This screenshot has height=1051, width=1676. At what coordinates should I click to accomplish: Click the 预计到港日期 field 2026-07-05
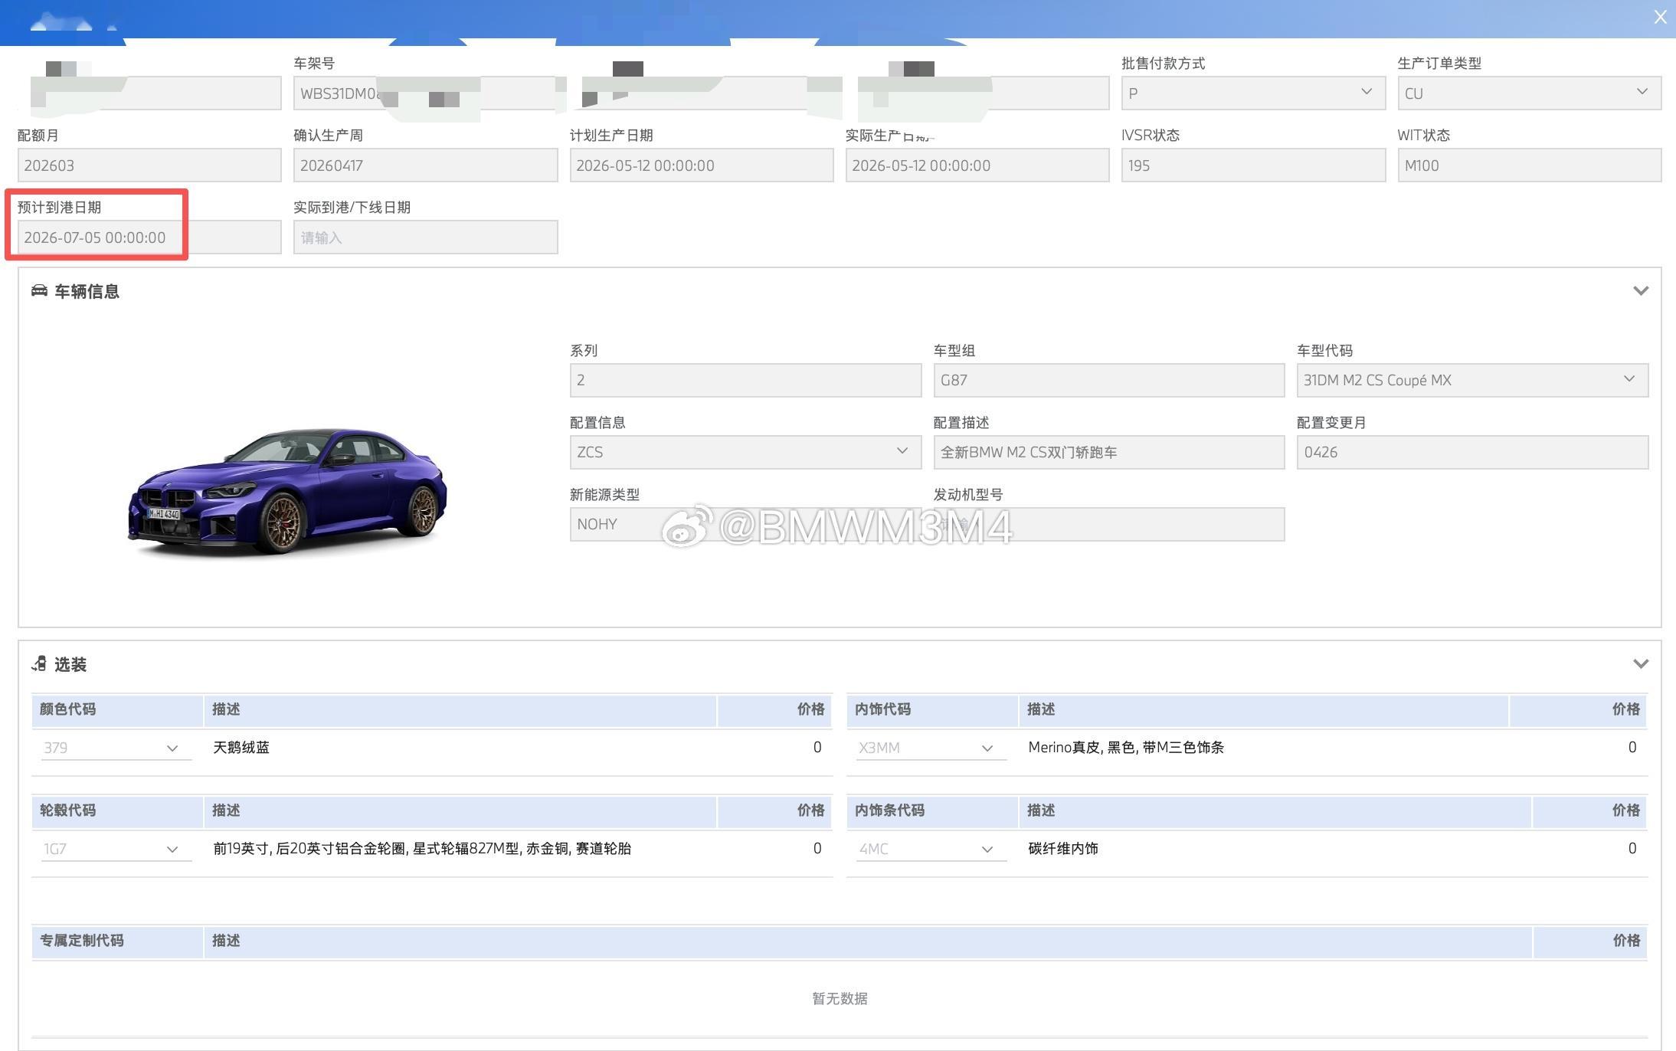click(x=149, y=237)
